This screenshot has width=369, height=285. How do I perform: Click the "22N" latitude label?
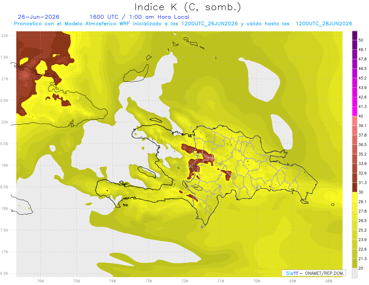5,36
